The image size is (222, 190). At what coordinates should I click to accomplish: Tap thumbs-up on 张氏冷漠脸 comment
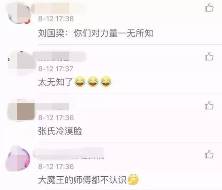(x=209, y=105)
